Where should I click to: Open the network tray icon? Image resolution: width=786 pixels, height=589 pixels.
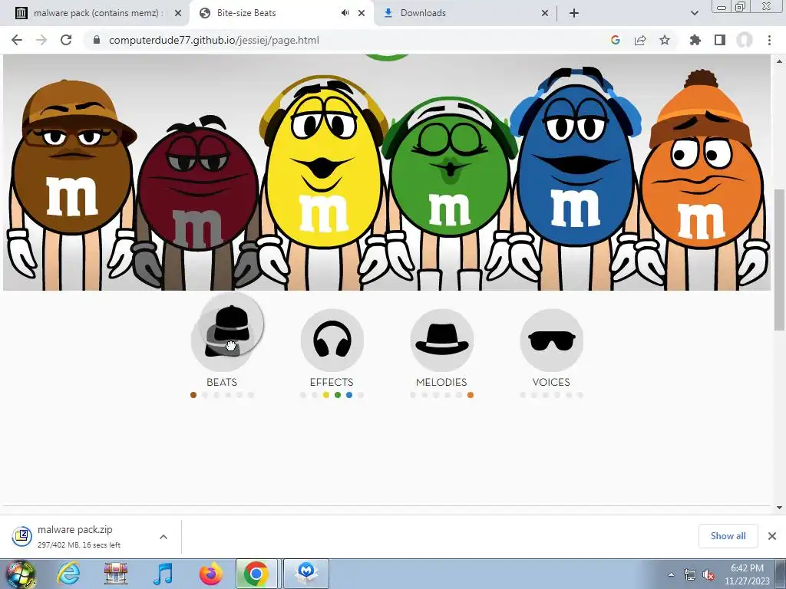(x=690, y=574)
